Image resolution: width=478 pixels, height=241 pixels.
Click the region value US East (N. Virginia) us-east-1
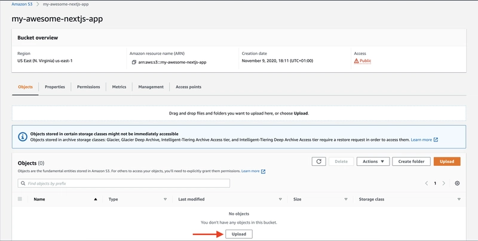pyautogui.click(x=45, y=61)
